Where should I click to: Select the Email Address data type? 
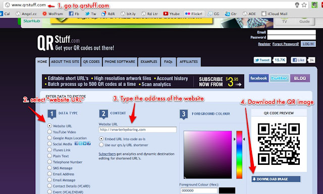pos(49,174)
